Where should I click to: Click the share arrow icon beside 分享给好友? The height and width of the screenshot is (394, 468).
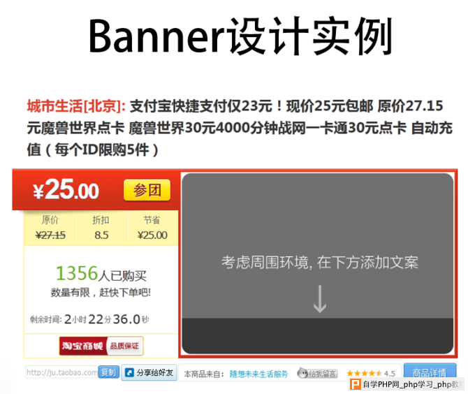[129, 373]
